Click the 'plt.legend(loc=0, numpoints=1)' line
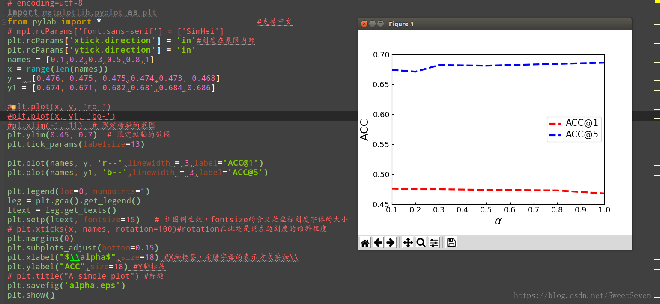The width and height of the screenshot is (660, 304). [78, 191]
